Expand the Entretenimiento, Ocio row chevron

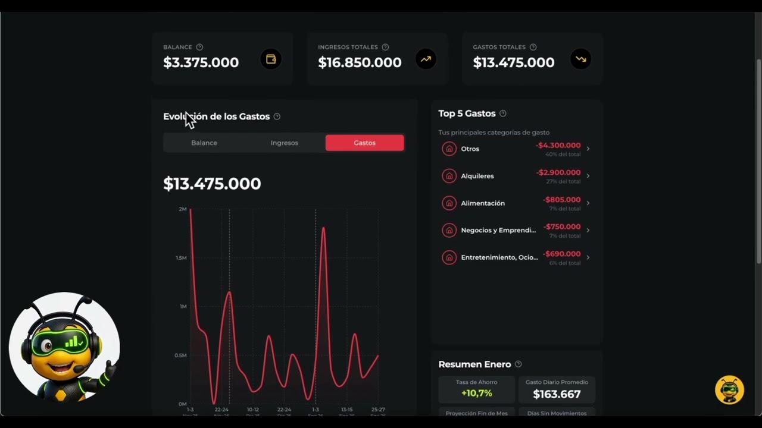click(x=588, y=257)
